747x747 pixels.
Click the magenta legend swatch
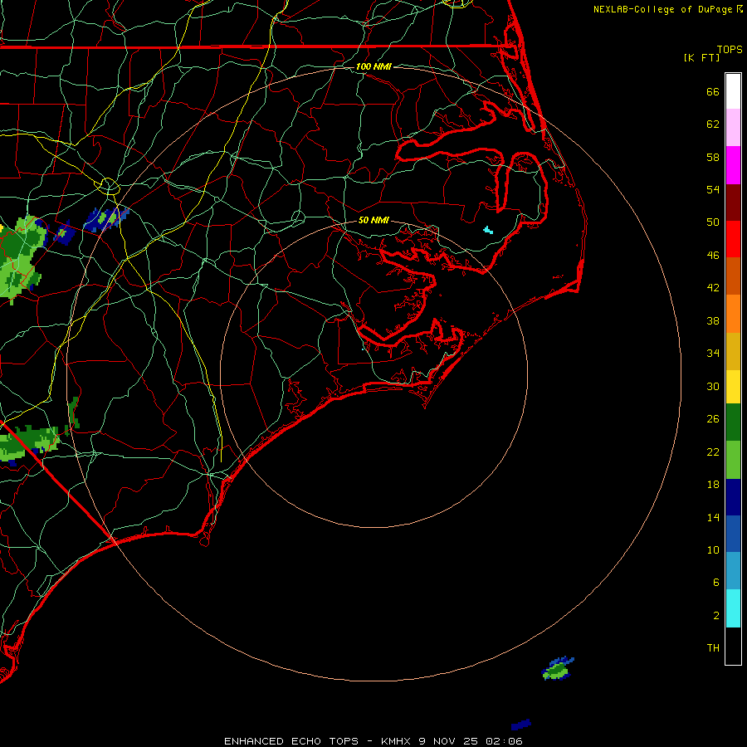click(x=733, y=165)
